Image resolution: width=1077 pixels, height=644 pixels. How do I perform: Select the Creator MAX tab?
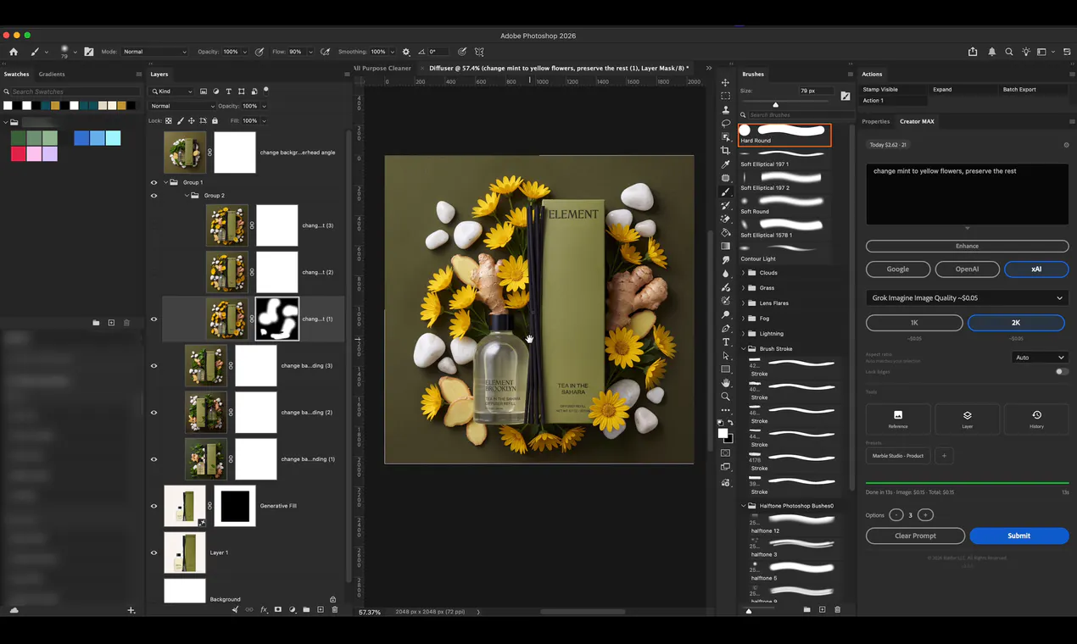point(917,121)
